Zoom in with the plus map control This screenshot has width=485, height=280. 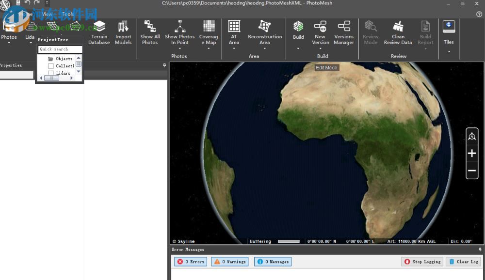[472, 154]
